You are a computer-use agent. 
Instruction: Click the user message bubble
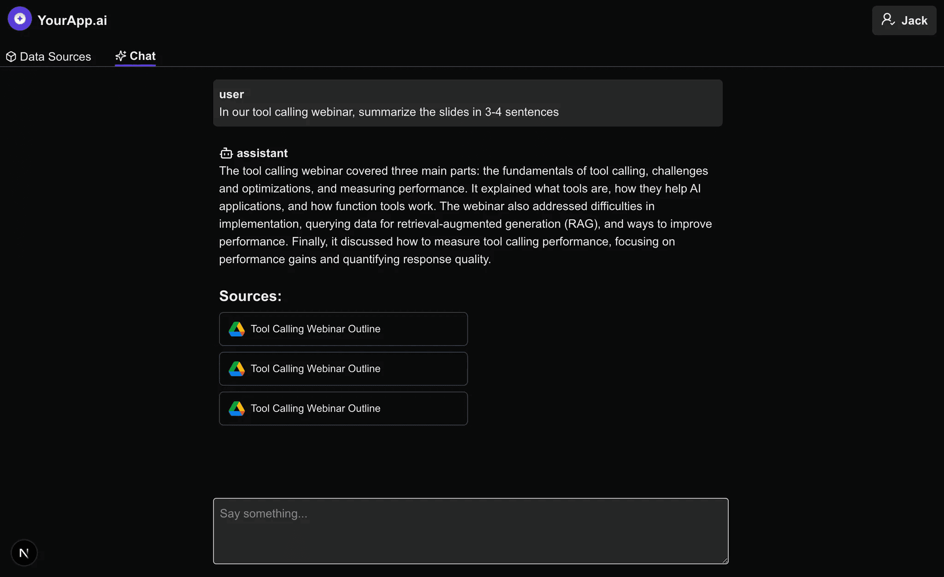click(467, 103)
